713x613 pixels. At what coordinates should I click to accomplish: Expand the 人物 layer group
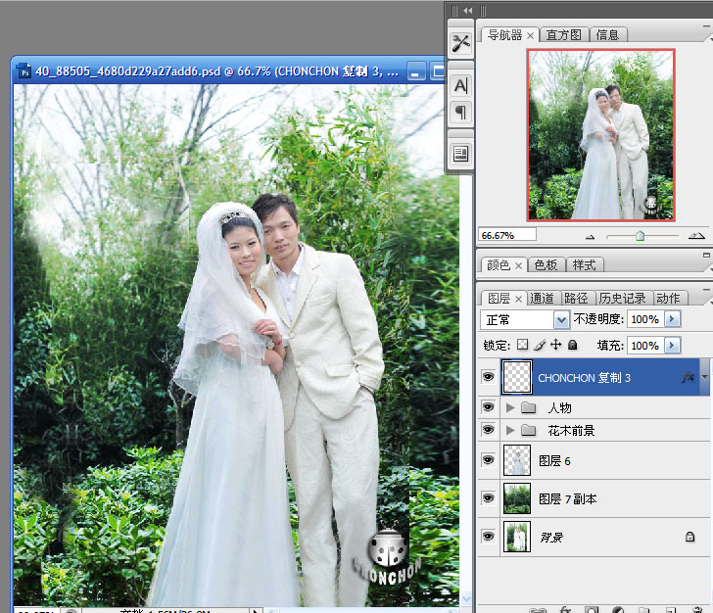[510, 407]
